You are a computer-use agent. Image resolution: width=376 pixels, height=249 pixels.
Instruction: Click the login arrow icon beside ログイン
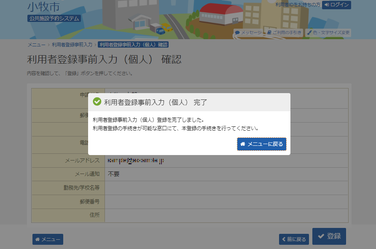pyautogui.click(x=327, y=5)
